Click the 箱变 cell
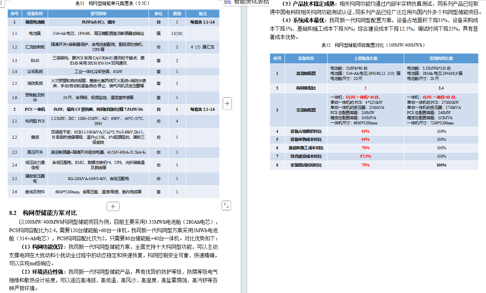The width and height of the screenshot is (486, 293). (x=35, y=137)
